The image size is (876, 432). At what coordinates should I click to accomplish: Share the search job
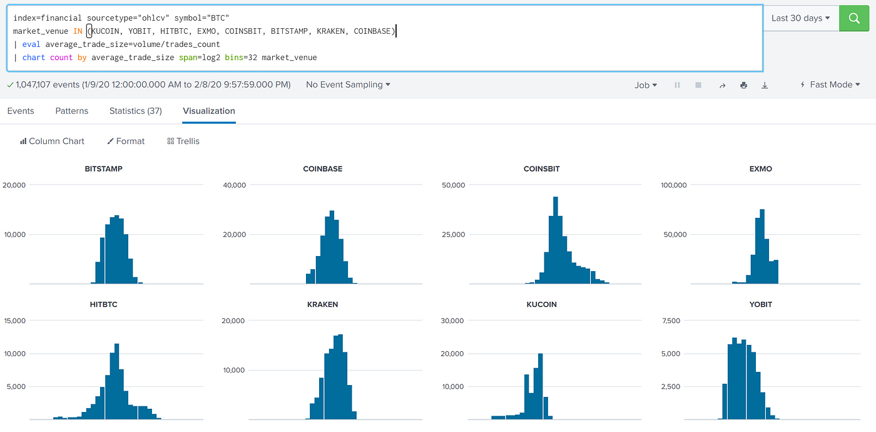point(722,85)
